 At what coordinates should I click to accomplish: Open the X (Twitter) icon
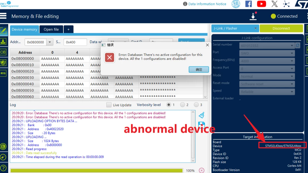[275, 4]
